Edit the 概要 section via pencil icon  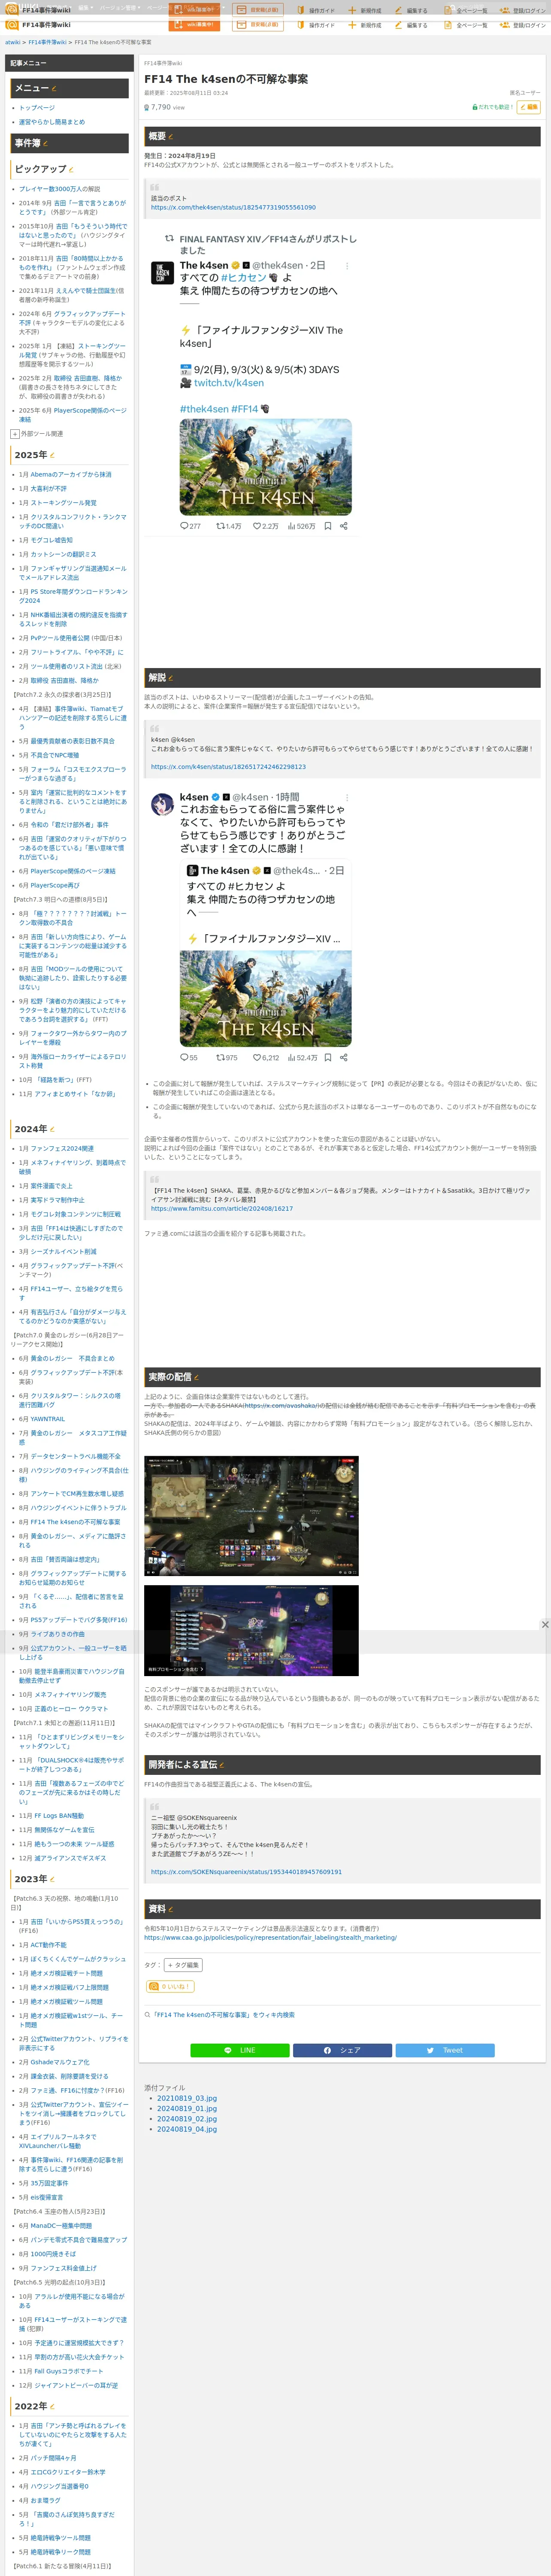click(171, 137)
